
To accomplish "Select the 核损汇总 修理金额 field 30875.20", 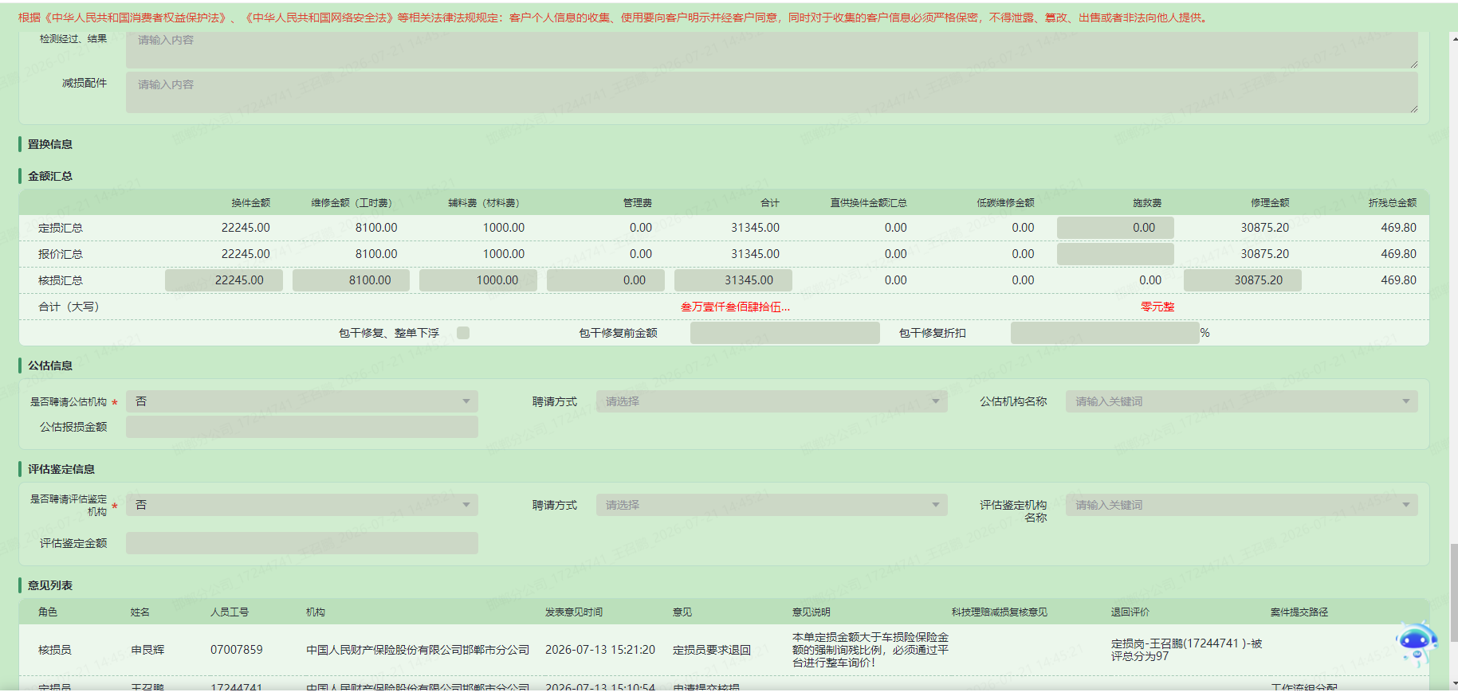I will [x=1243, y=280].
